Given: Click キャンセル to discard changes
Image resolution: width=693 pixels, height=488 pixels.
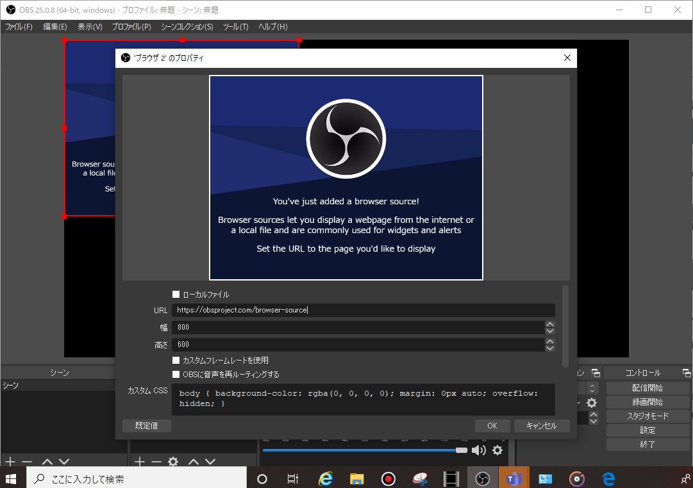Looking at the screenshot, I should 542,426.
